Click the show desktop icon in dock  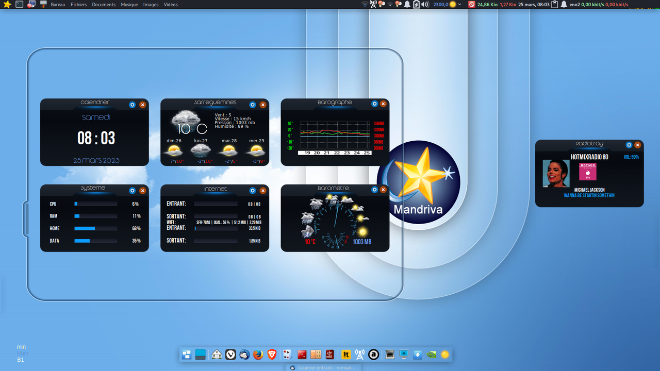coord(201,355)
